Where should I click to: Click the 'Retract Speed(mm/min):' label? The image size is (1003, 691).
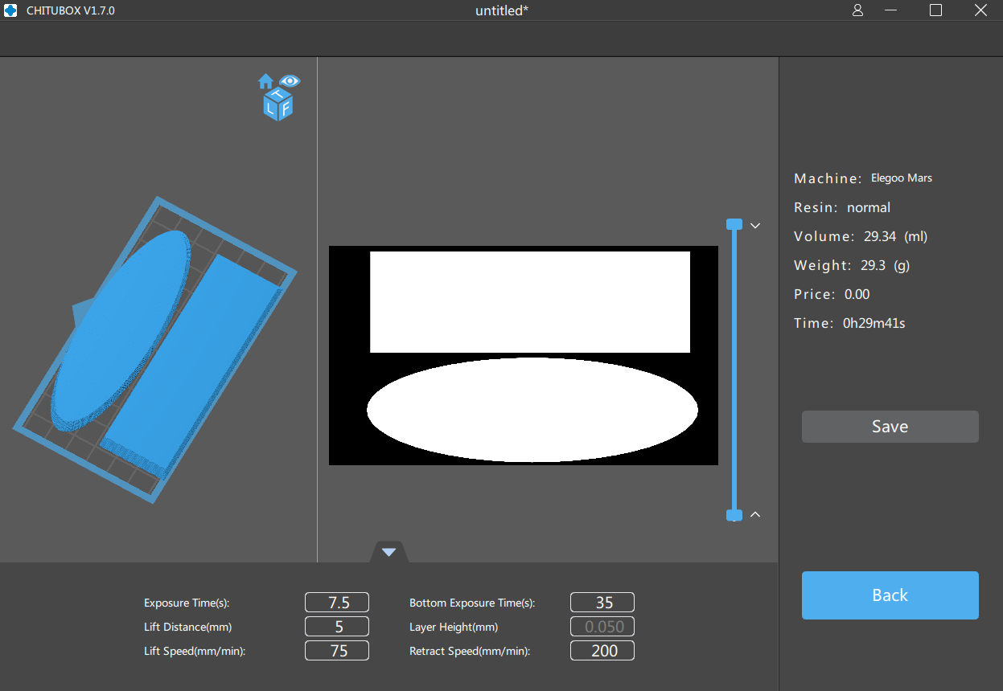point(470,651)
